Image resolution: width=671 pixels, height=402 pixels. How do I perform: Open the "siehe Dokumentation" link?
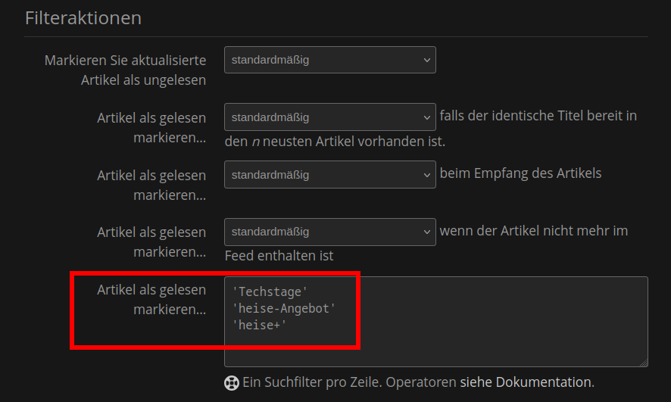[527, 382]
